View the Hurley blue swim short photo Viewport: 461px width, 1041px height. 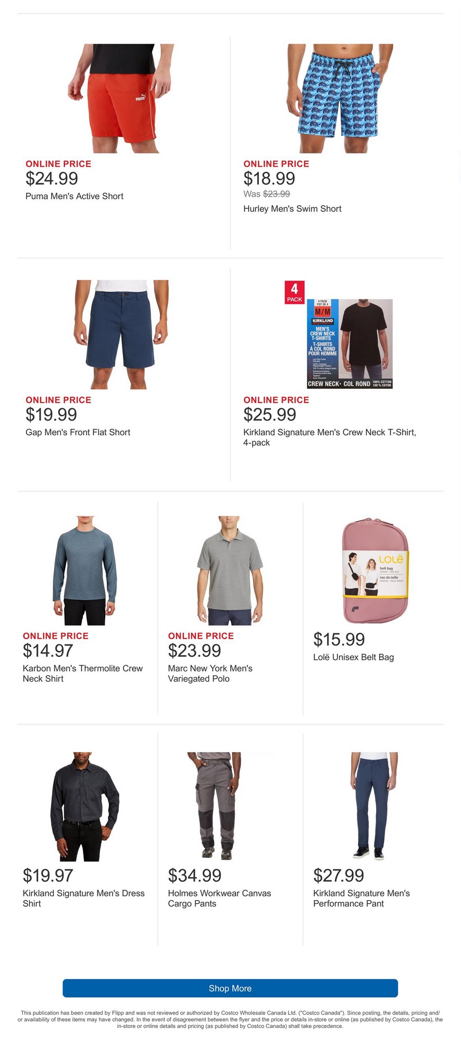tap(339, 98)
